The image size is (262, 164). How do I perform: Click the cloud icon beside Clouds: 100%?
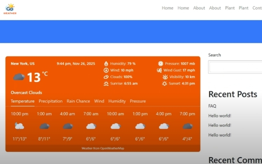[106, 77]
